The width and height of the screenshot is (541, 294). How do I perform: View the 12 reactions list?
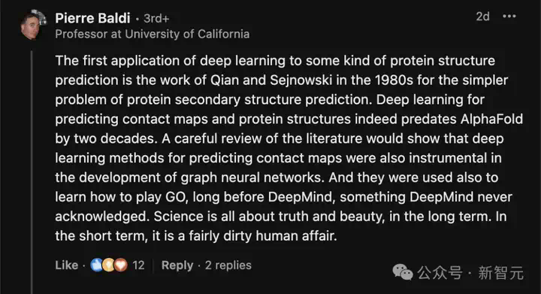(138, 265)
